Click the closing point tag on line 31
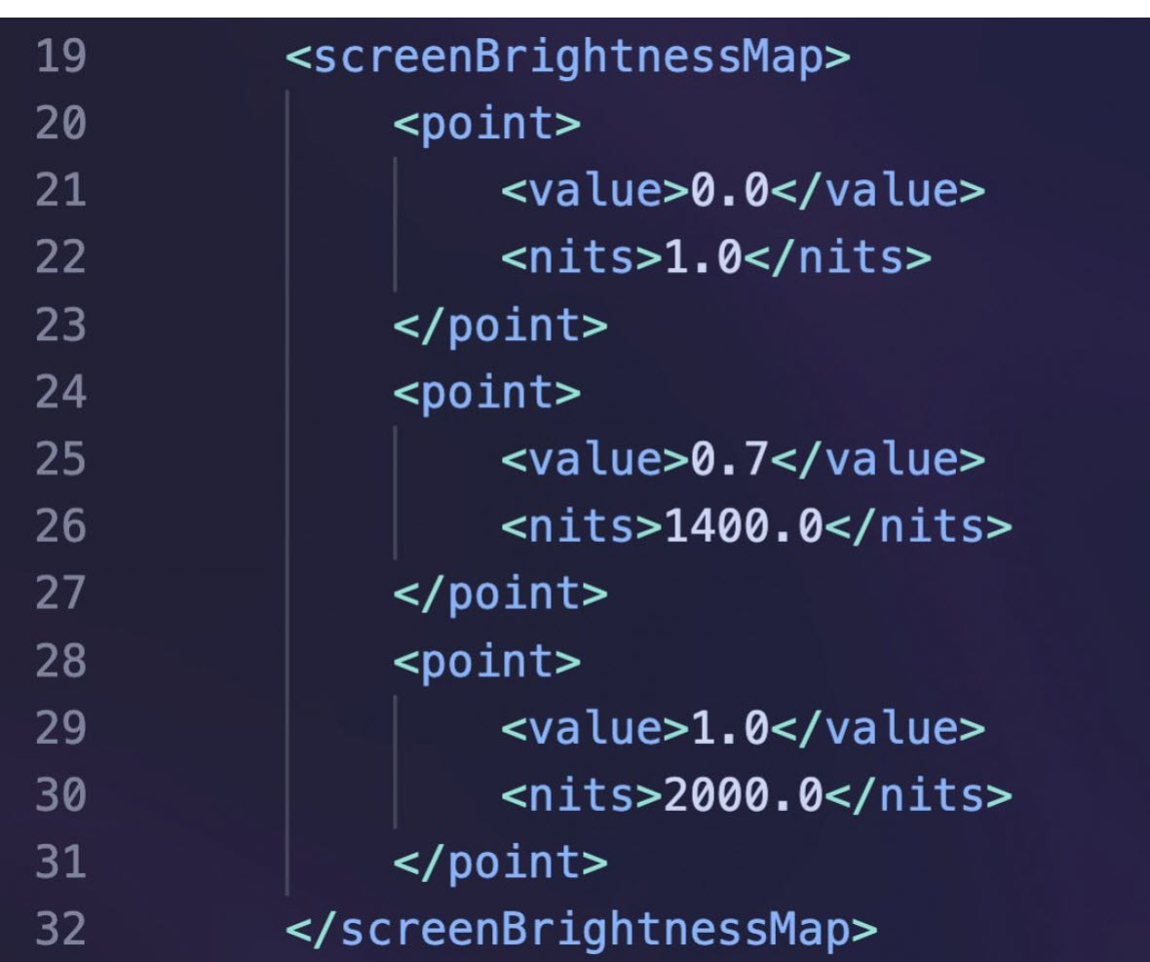This screenshot has height=962, width=1150. coord(500,863)
